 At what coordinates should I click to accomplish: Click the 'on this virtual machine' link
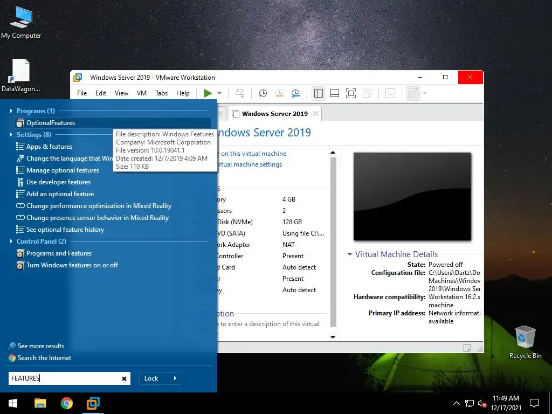point(253,154)
